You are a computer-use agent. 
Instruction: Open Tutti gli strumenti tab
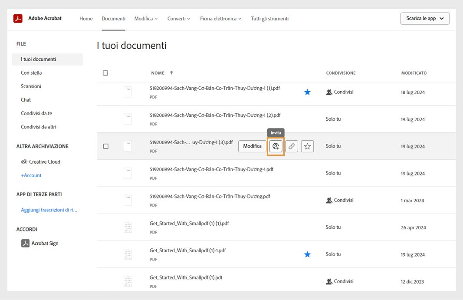point(269,19)
